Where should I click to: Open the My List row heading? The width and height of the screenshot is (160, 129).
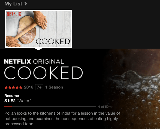13,4
